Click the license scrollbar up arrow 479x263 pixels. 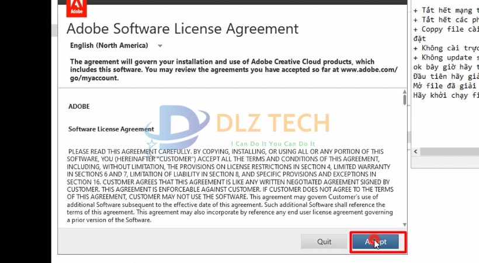pos(404,92)
